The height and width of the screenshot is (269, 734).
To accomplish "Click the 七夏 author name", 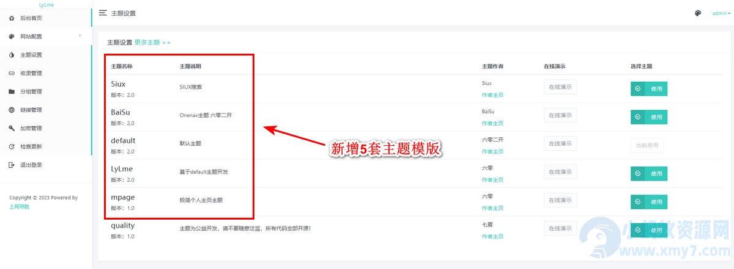I will click(487, 224).
